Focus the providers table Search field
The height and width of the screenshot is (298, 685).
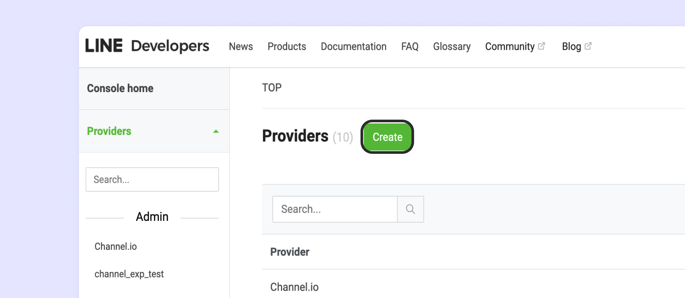coord(335,209)
